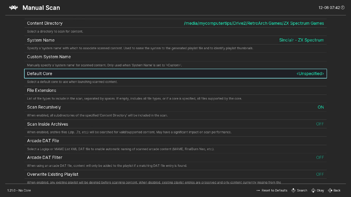This screenshot has height=197, width=351.
Task: Open the Content Directory path picker
Action: point(175,23)
